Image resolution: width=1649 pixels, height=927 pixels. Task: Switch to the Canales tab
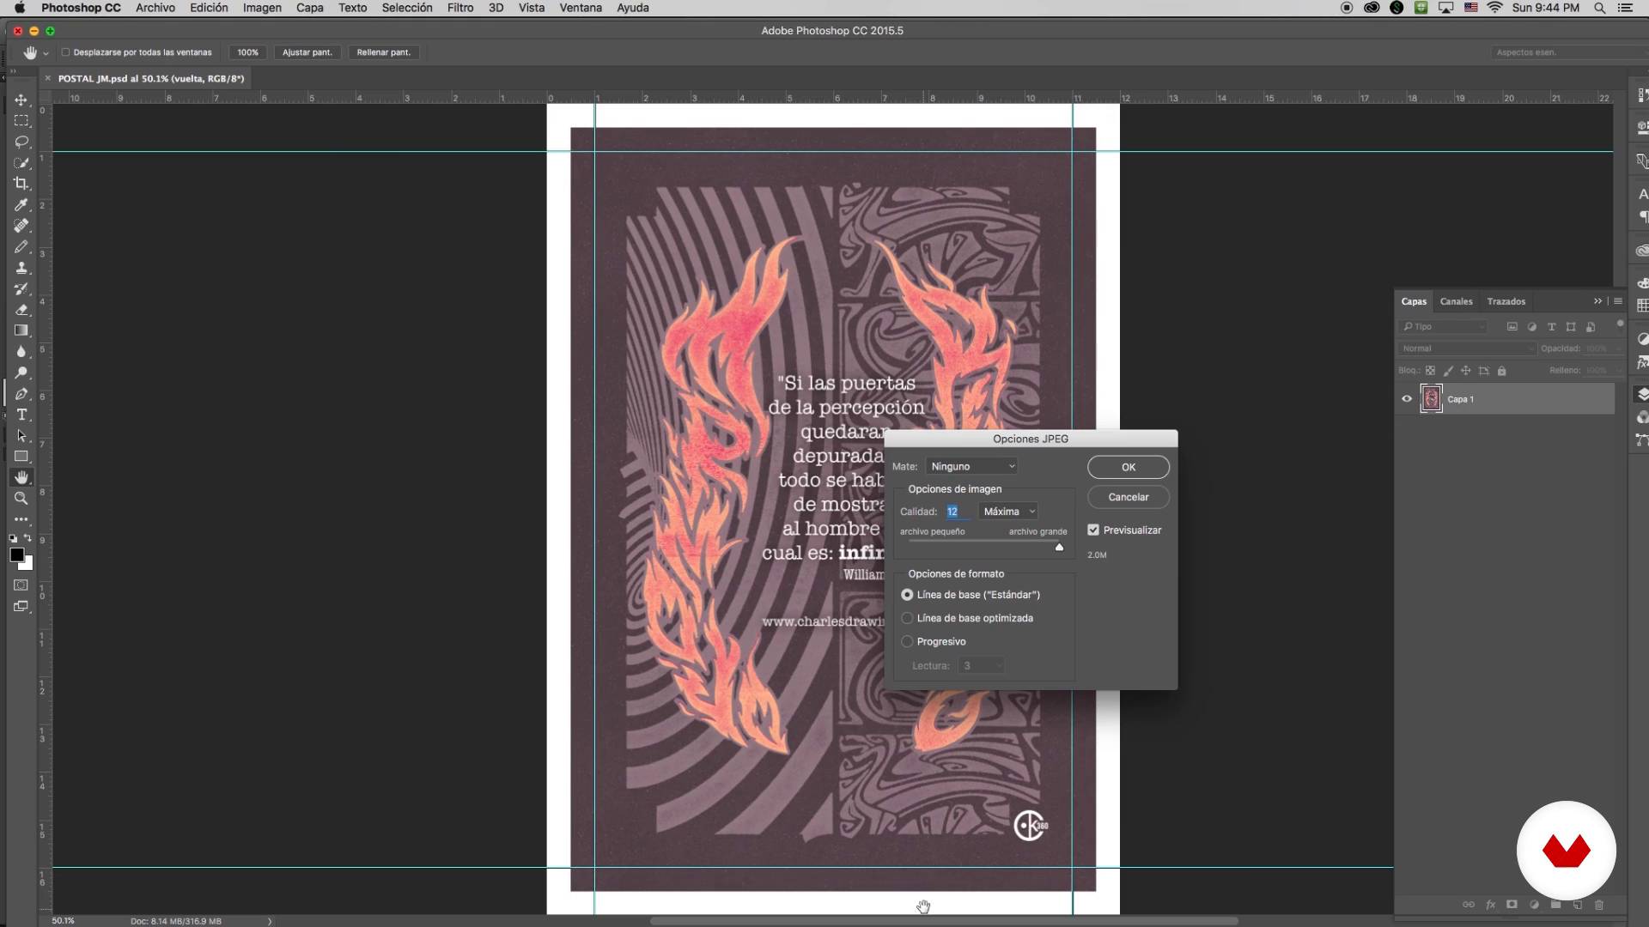tap(1456, 301)
